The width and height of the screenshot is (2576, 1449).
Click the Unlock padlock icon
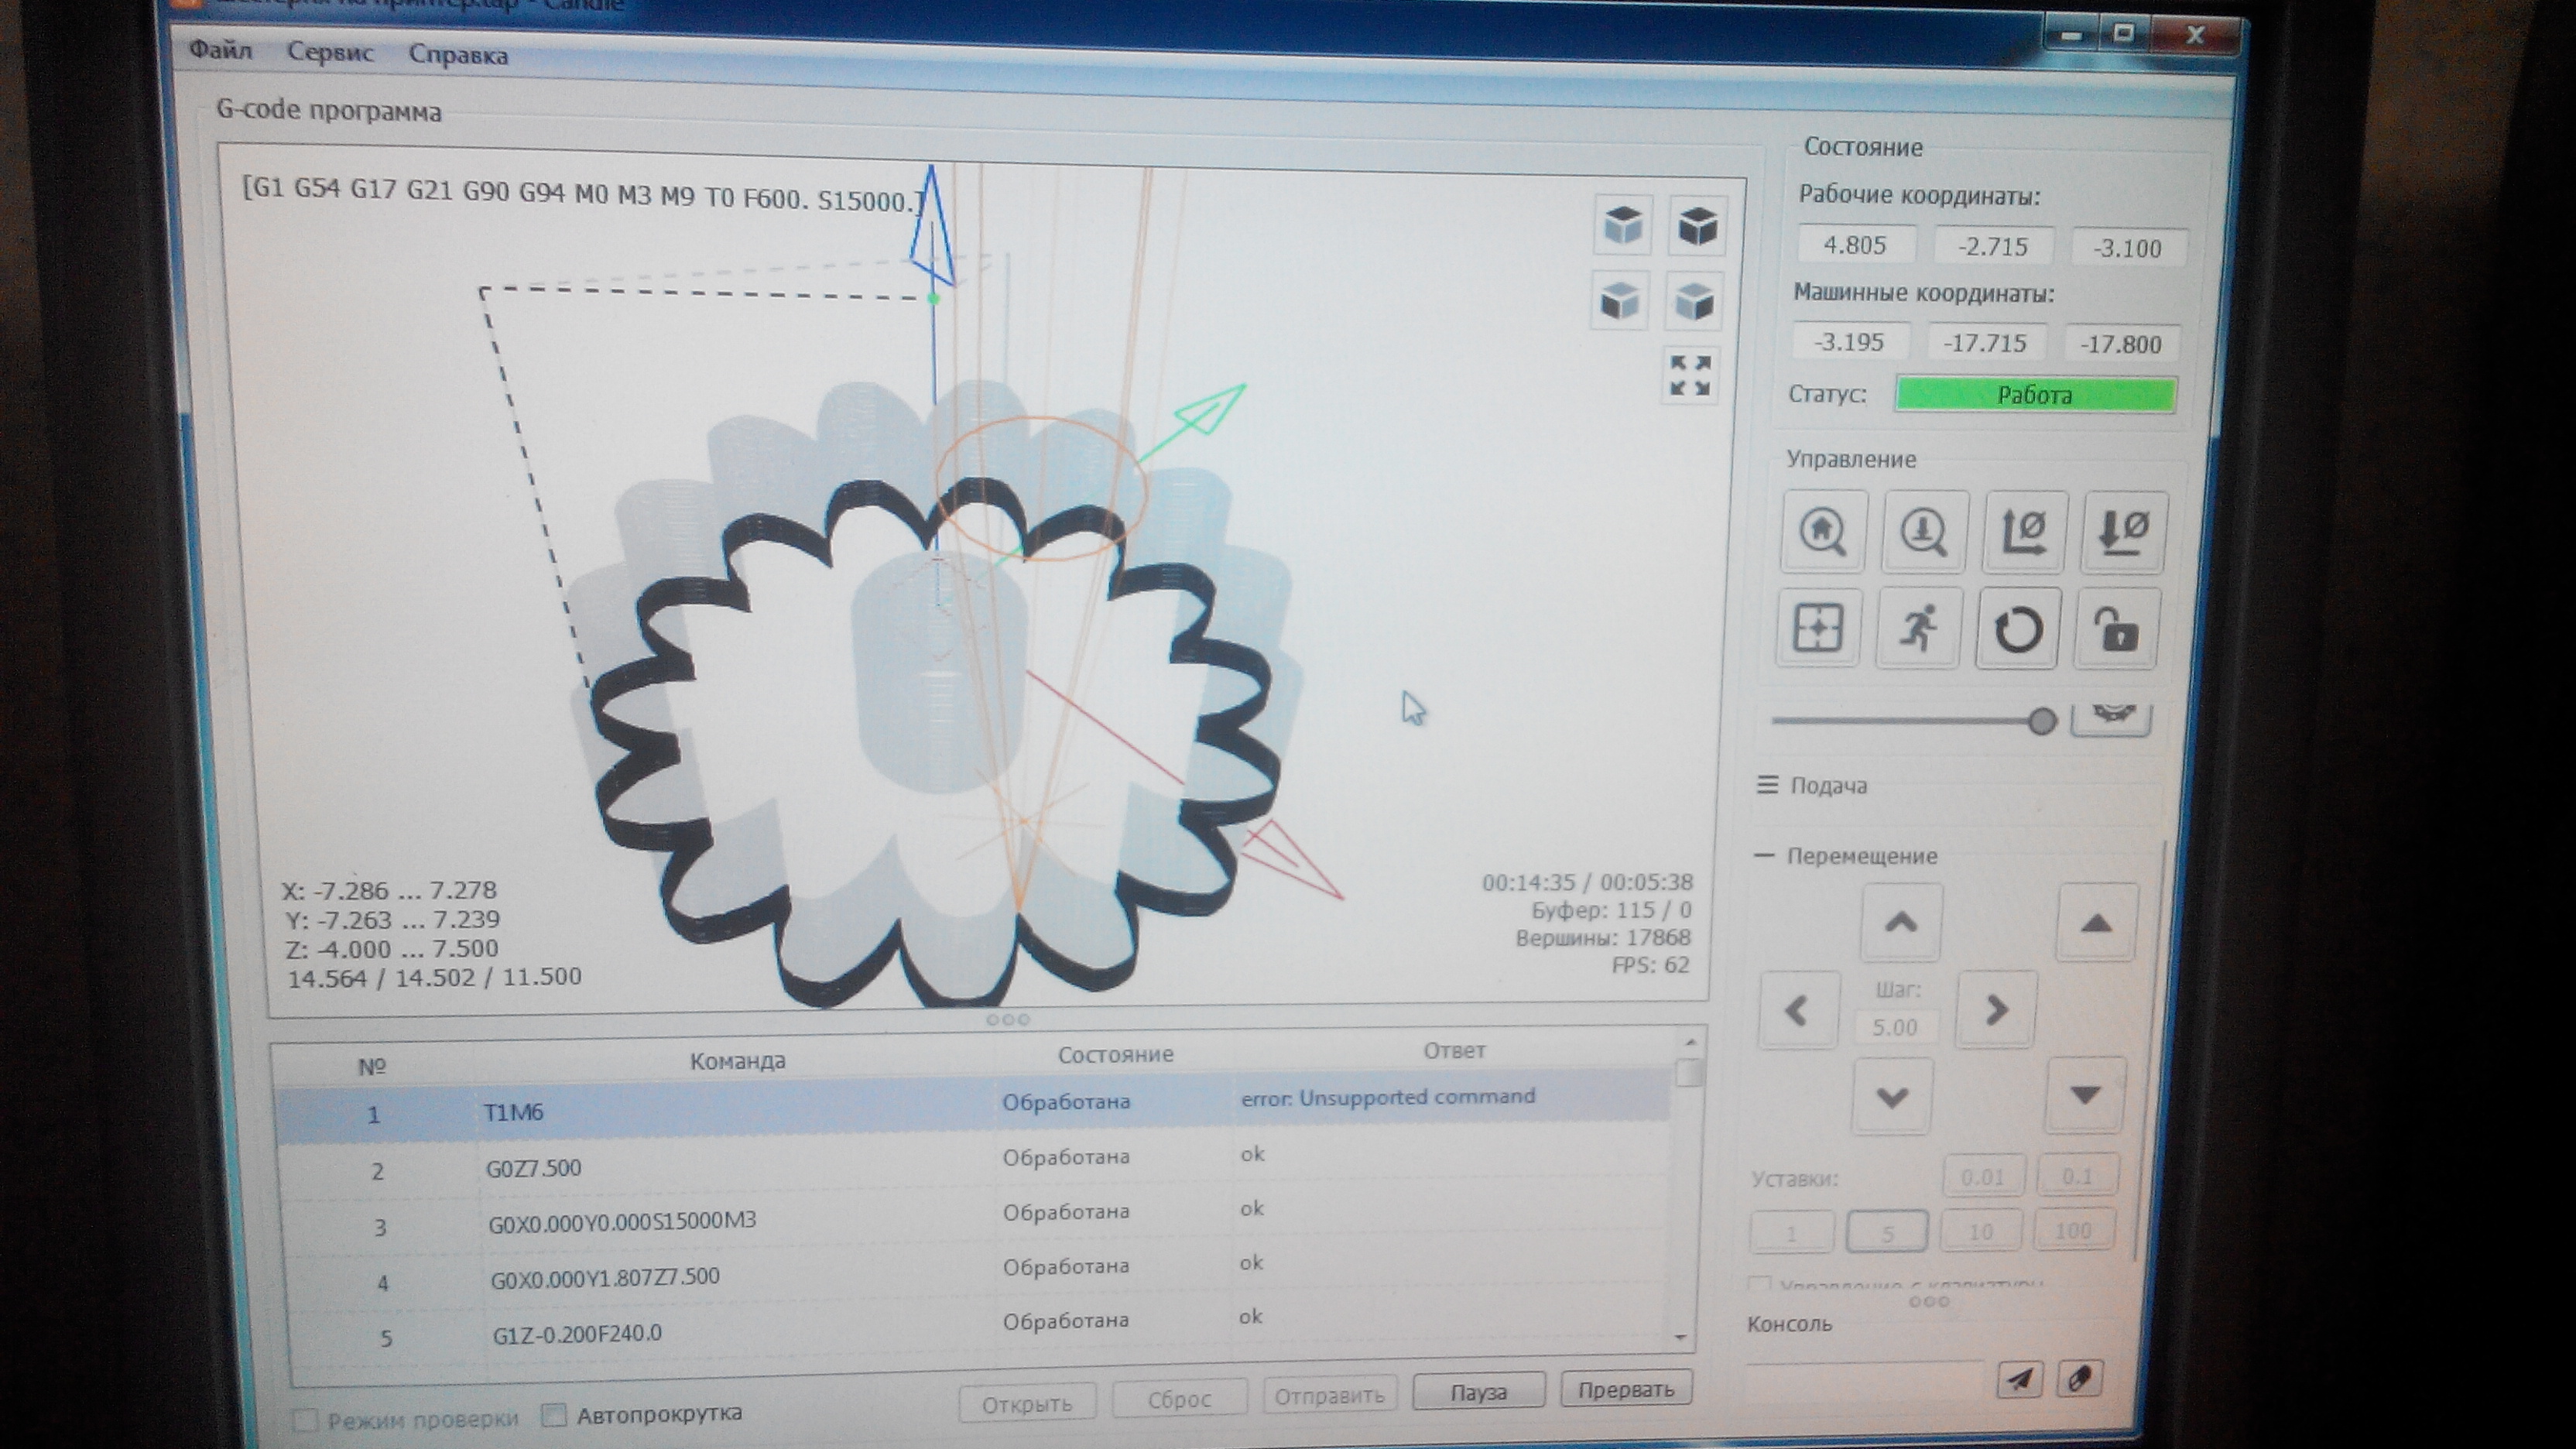click(2116, 630)
